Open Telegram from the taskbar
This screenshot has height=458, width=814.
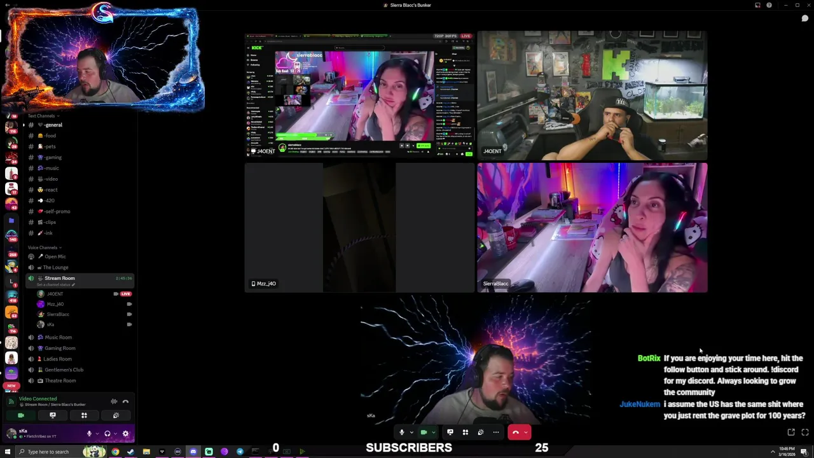[240, 452]
